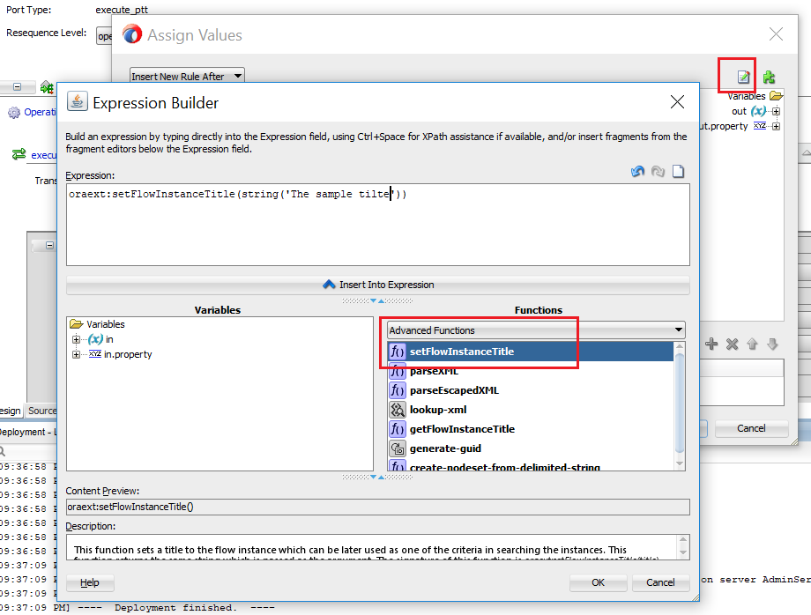Clear the expression with the new document icon
The height and width of the screenshot is (615, 811).
tap(677, 171)
